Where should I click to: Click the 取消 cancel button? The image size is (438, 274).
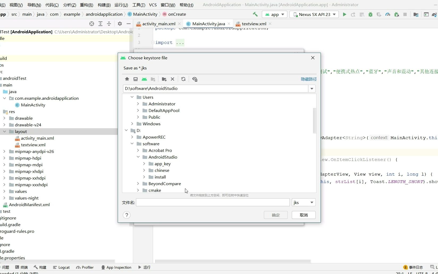[304, 215]
